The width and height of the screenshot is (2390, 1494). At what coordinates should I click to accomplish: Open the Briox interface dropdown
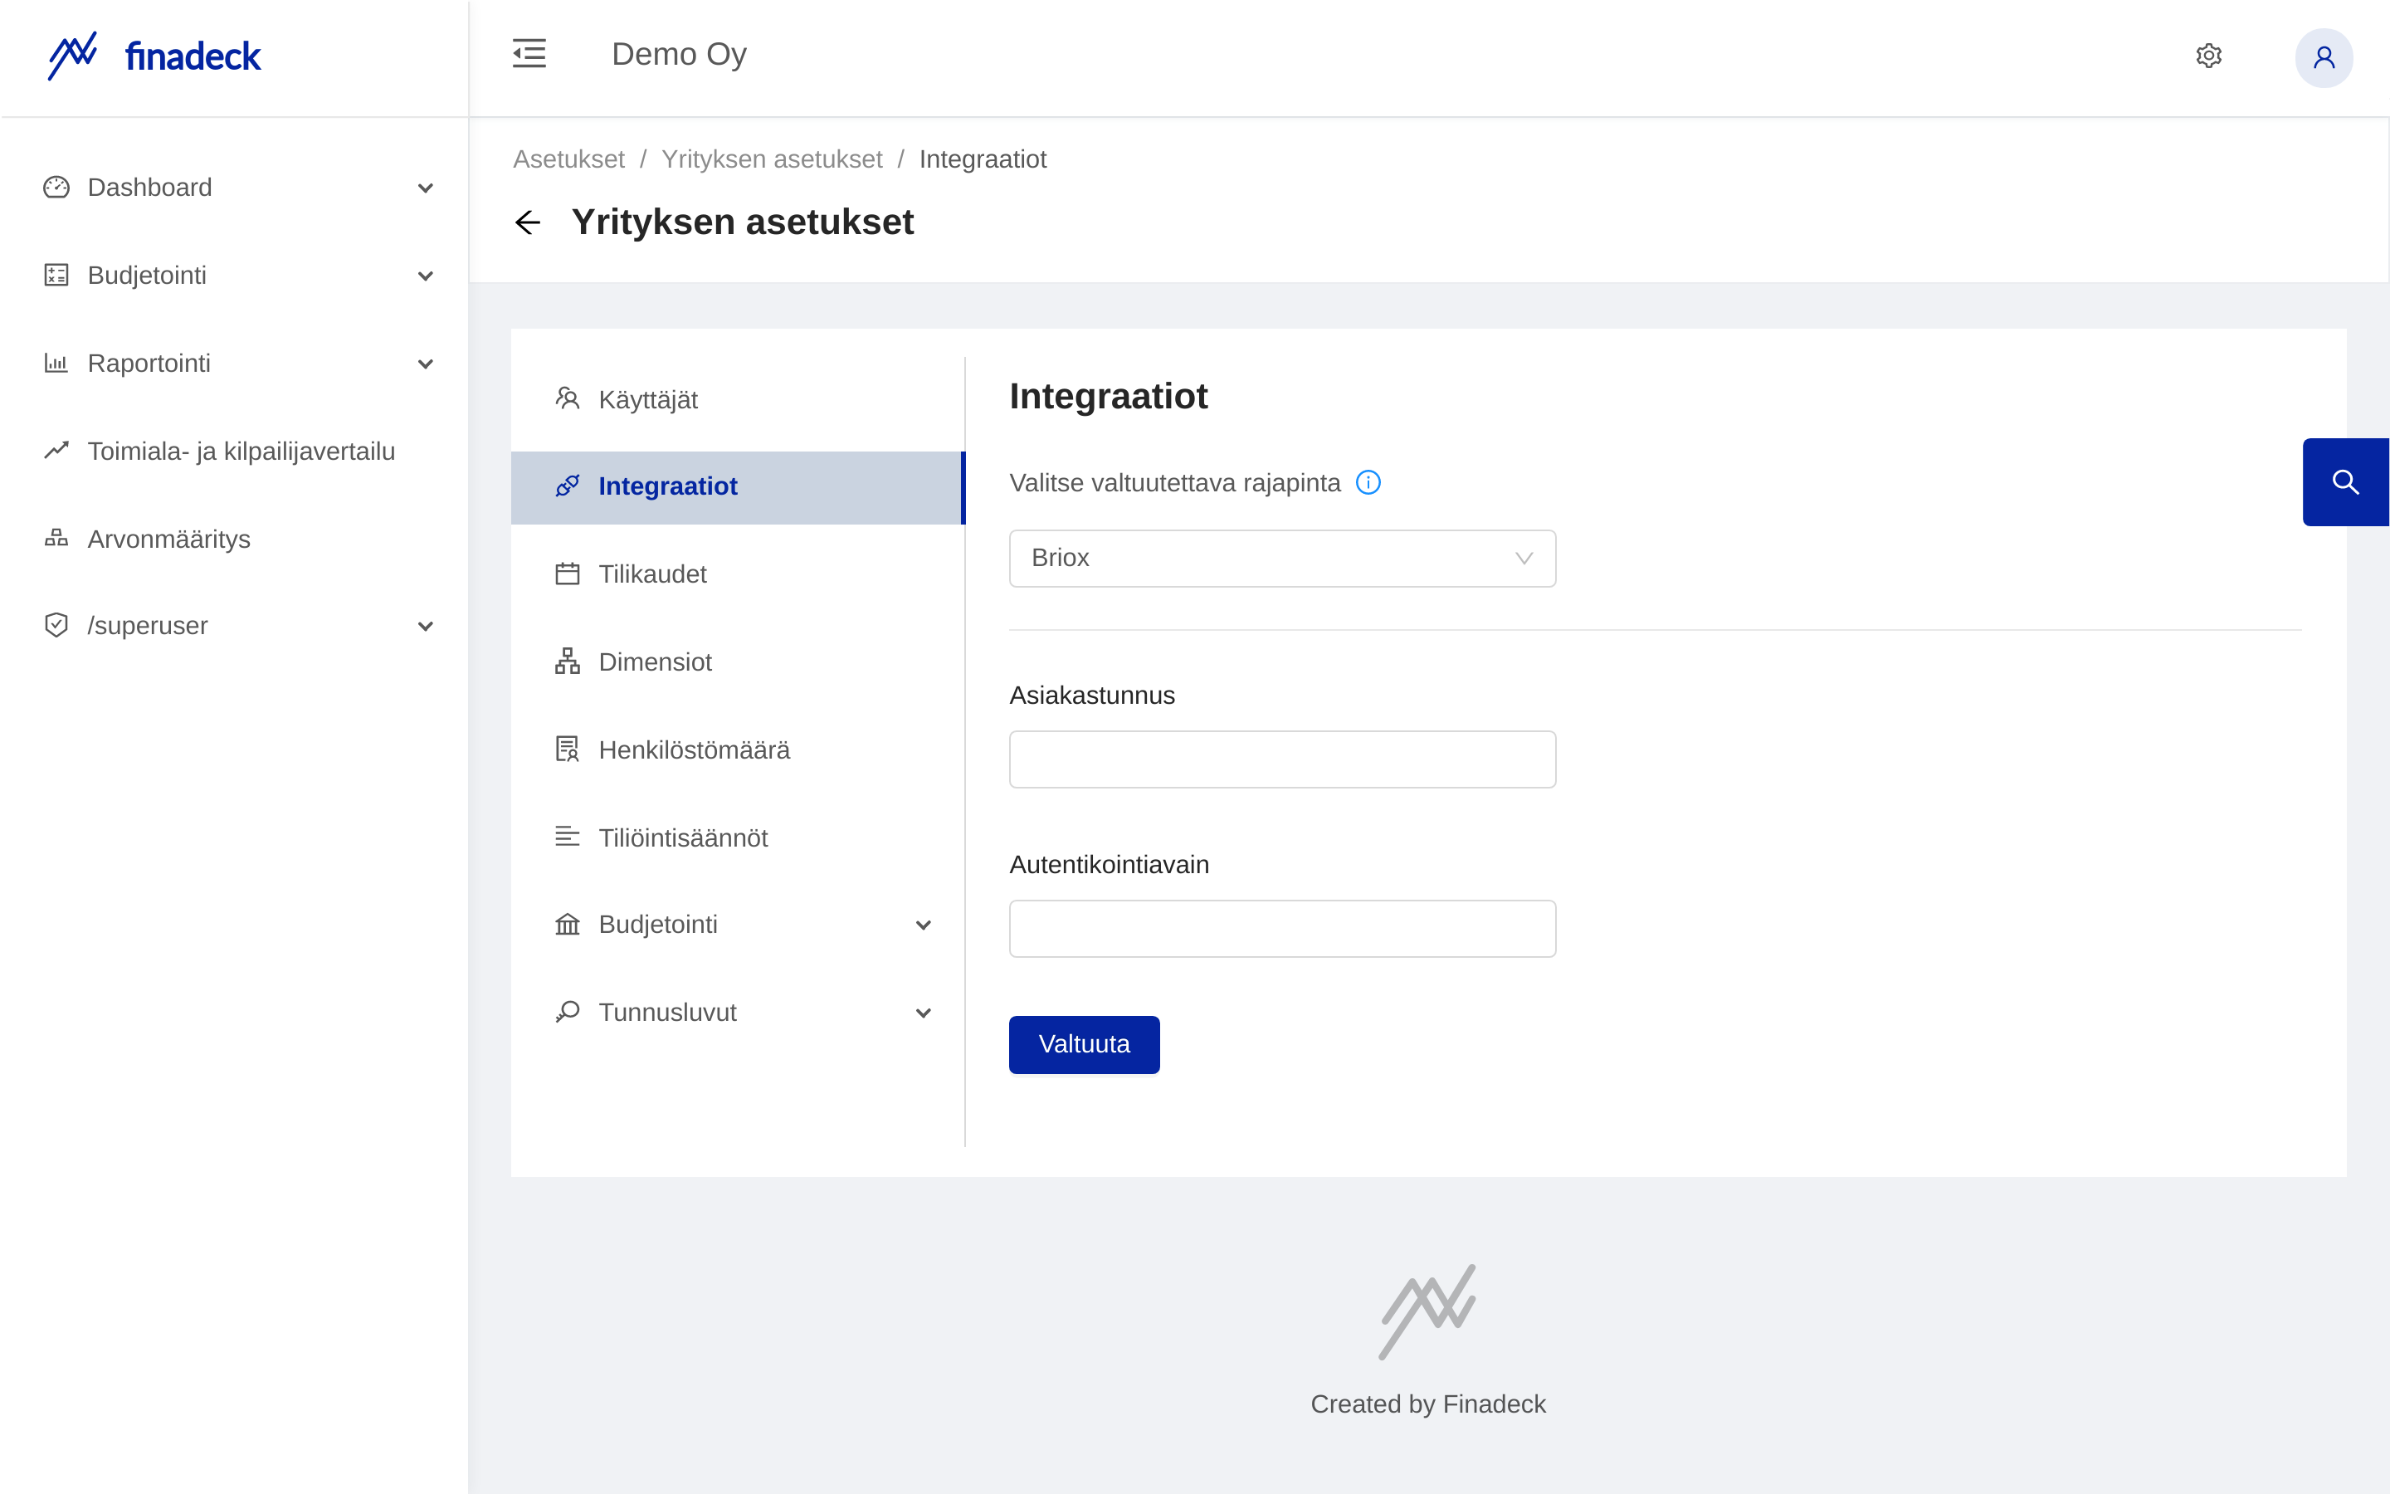coord(1281,559)
